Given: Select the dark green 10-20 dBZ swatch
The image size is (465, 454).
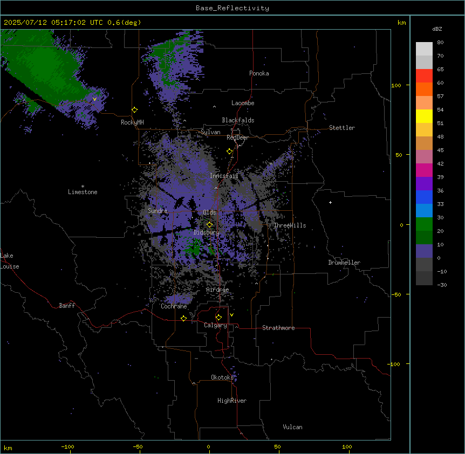Looking at the screenshot, I should point(424,238).
